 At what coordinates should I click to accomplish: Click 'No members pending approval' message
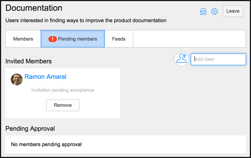(x=46, y=144)
